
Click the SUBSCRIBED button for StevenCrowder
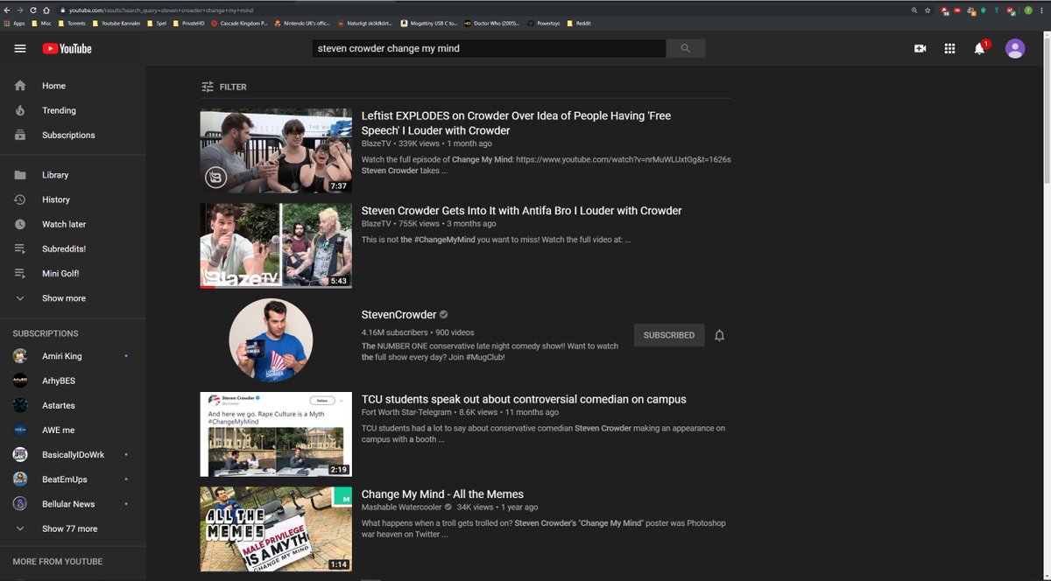coord(669,335)
